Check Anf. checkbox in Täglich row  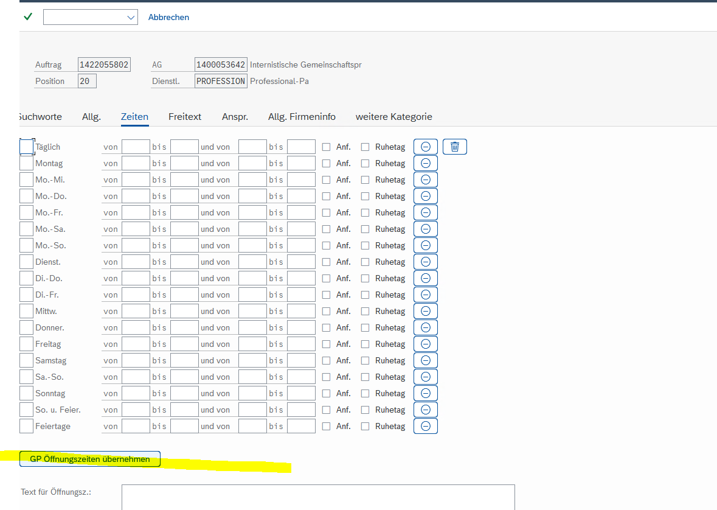(x=326, y=147)
